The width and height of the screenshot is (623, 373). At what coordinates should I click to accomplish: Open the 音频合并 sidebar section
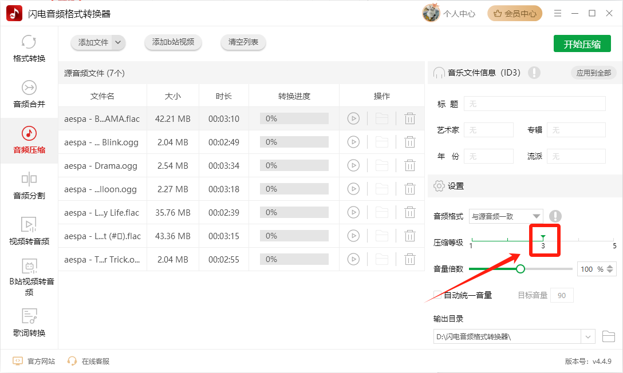pos(29,94)
